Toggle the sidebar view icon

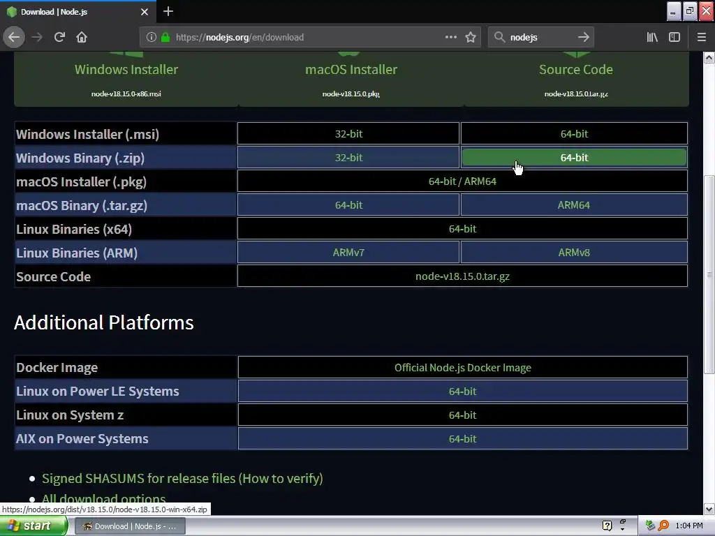pos(675,37)
